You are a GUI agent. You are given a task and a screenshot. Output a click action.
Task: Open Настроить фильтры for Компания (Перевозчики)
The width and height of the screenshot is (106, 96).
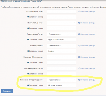tap(87, 57)
